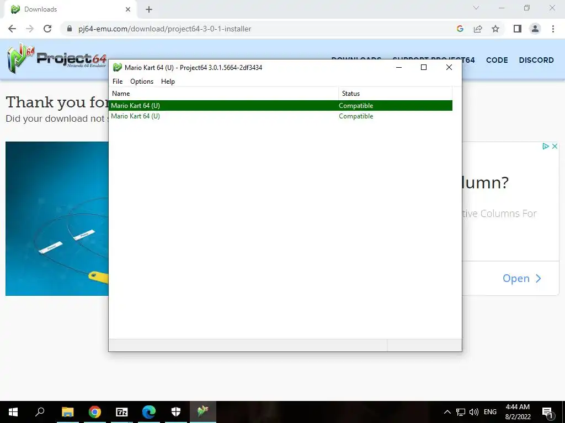This screenshot has height=423, width=565.
Task: Show hidden system tray icons
Action: [x=447, y=412]
